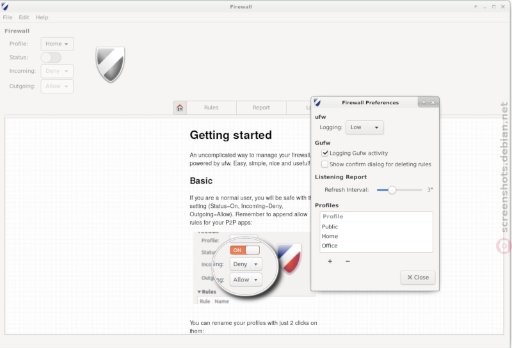Click the Listening Report section label
512x348 pixels.
(340, 177)
